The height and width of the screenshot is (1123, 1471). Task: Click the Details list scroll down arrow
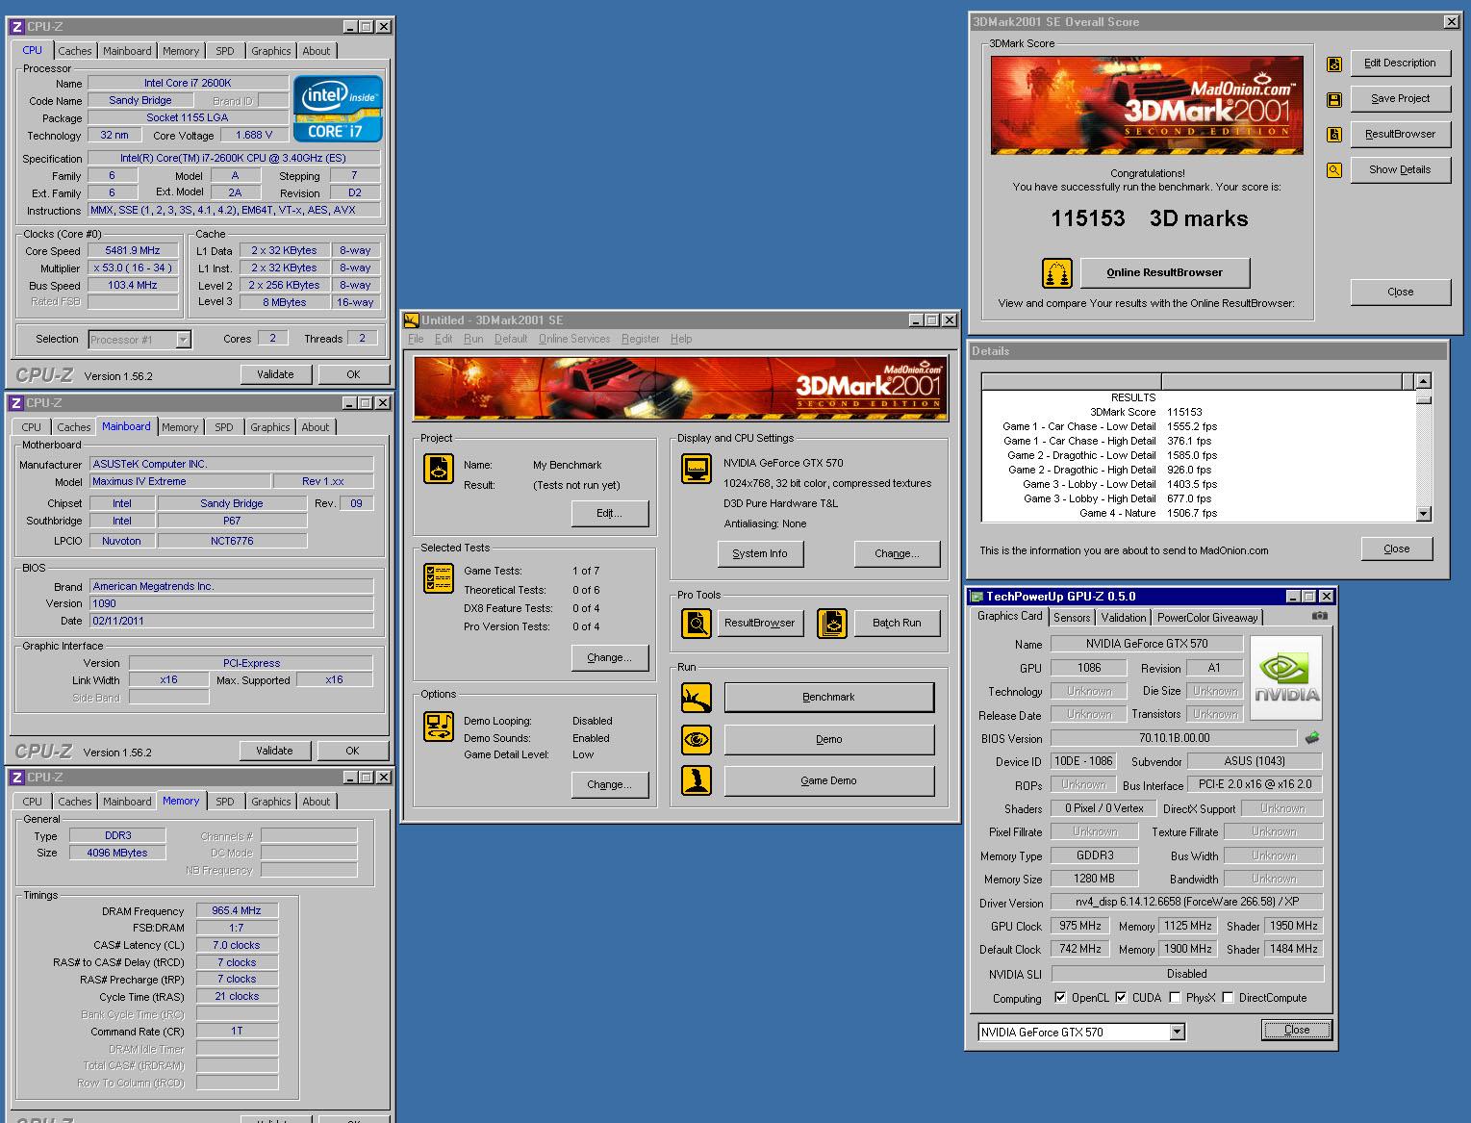click(x=1424, y=514)
